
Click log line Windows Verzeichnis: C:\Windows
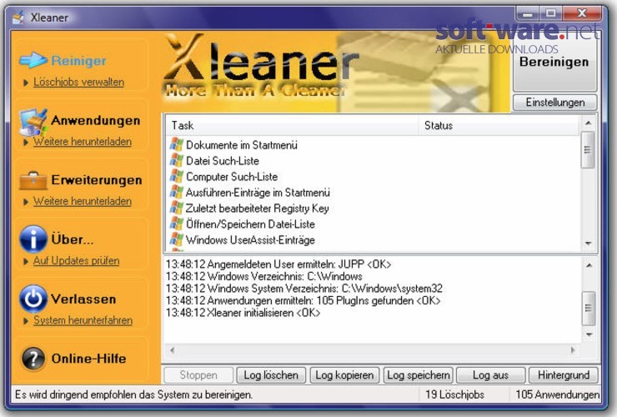[x=263, y=276]
